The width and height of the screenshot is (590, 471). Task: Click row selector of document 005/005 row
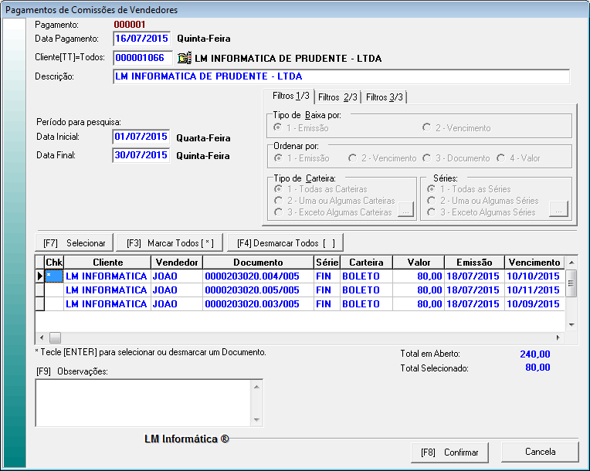pyautogui.click(x=40, y=290)
